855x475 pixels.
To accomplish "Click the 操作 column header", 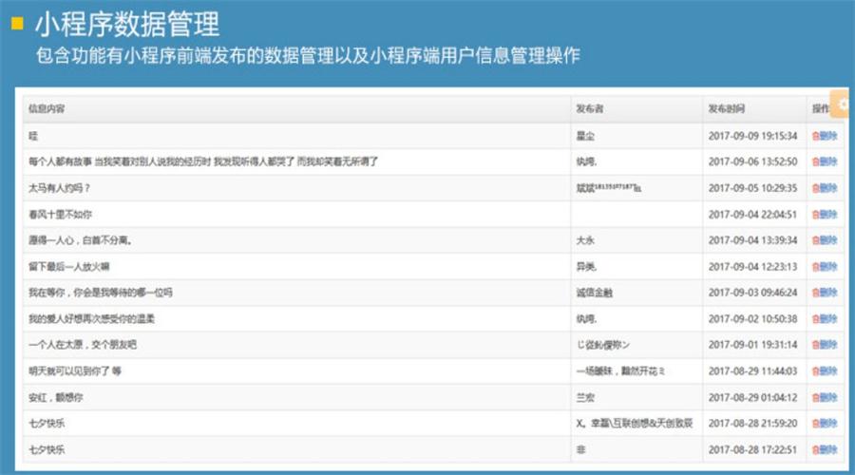I will pyautogui.click(x=820, y=109).
